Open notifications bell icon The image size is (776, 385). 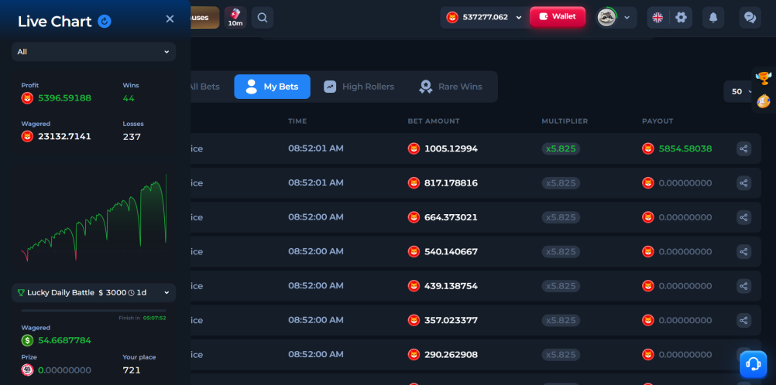pyautogui.click(x=713, y=17)
